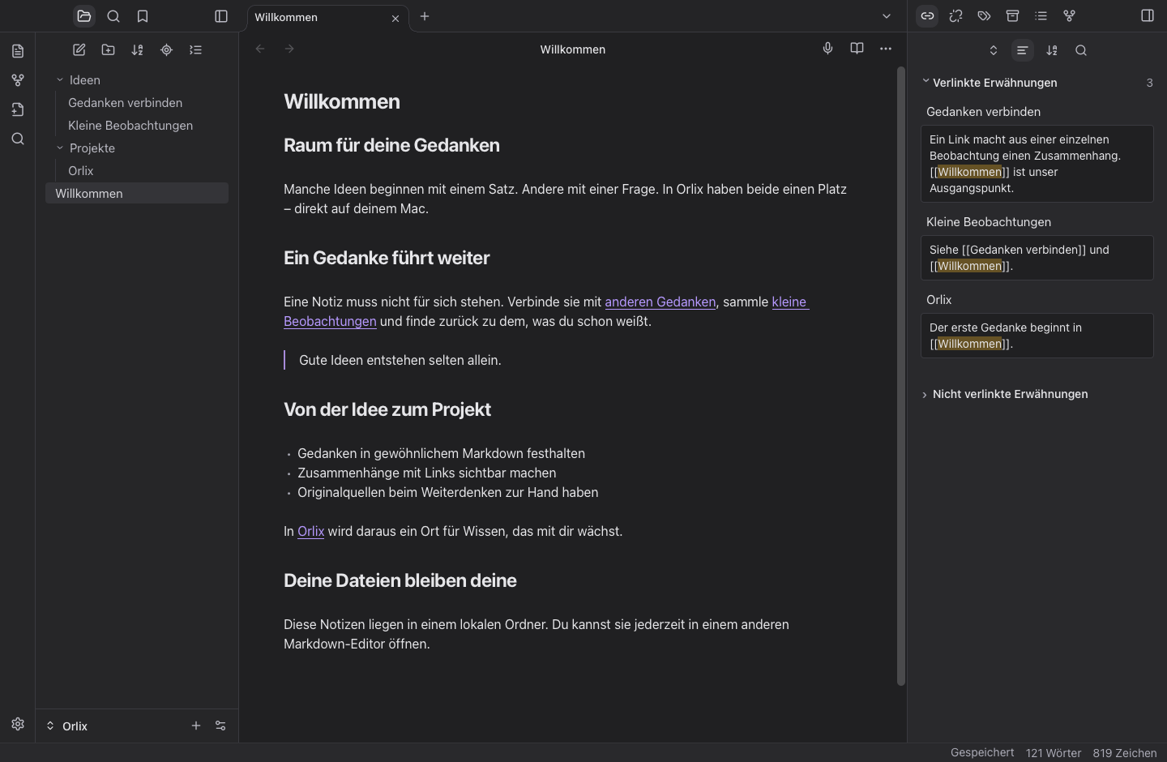Collapse the Projekte folder

pyautogui.click(x=60, y=148)
